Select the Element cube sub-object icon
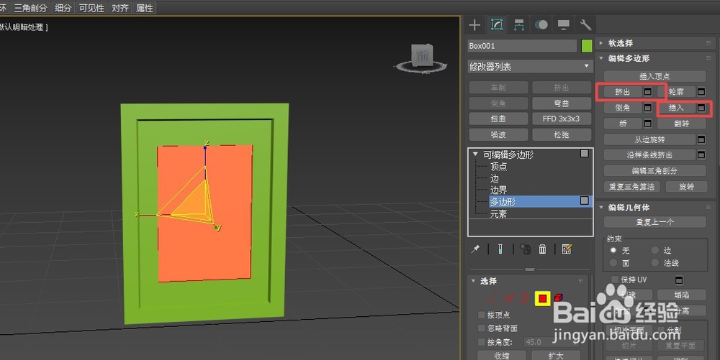The width and height of the screenshot is (720, 360). [x=559, y=298]
